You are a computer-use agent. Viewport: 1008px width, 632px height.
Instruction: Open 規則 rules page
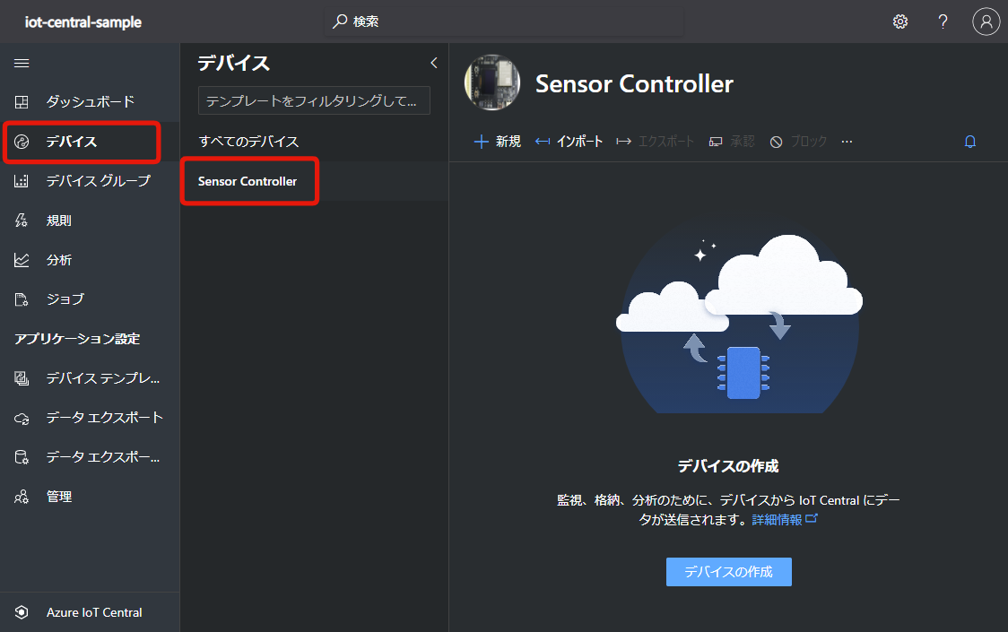click(90, 221)
